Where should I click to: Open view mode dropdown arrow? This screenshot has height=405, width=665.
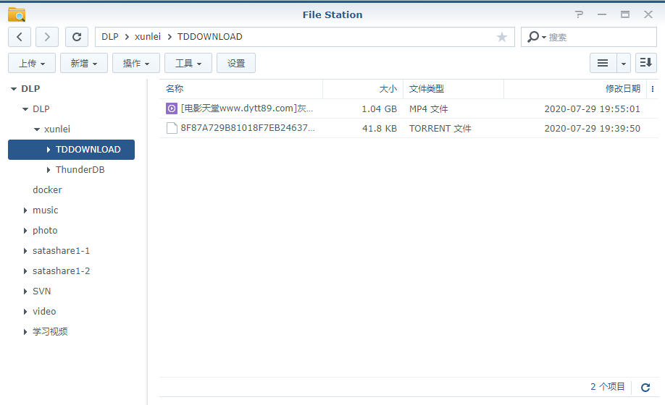(624, 63)
